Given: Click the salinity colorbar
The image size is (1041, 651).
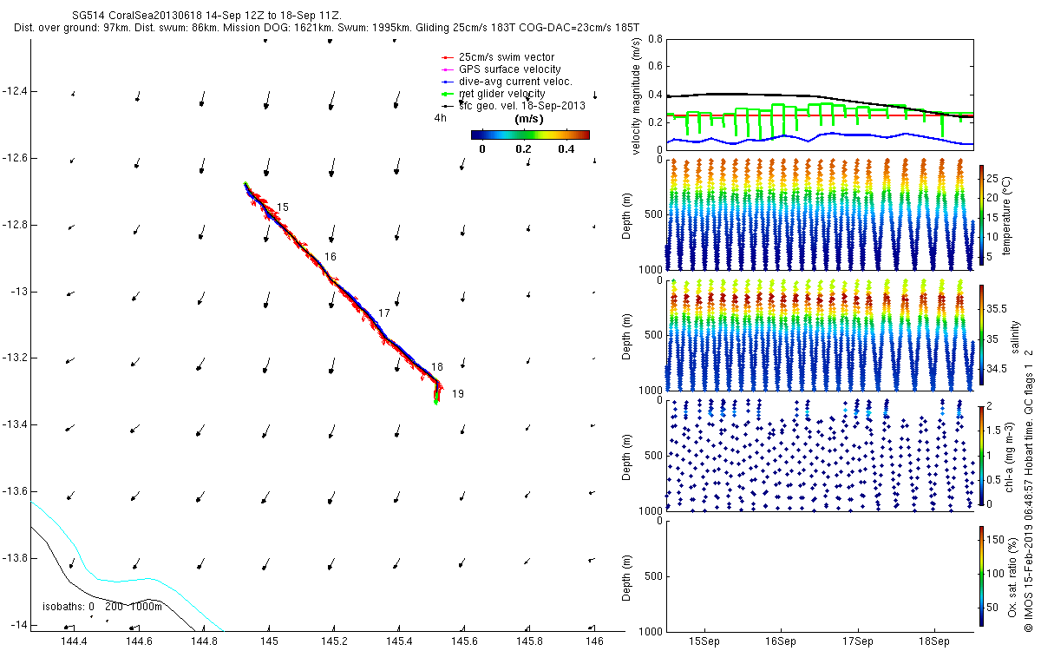Looking at the screenshot, I should (x=981, y=335).
